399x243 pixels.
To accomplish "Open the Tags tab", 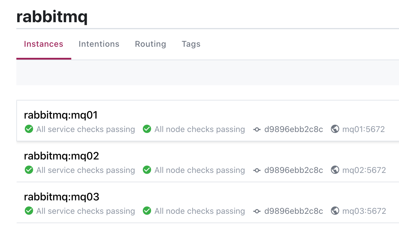I will coord(191,44).
